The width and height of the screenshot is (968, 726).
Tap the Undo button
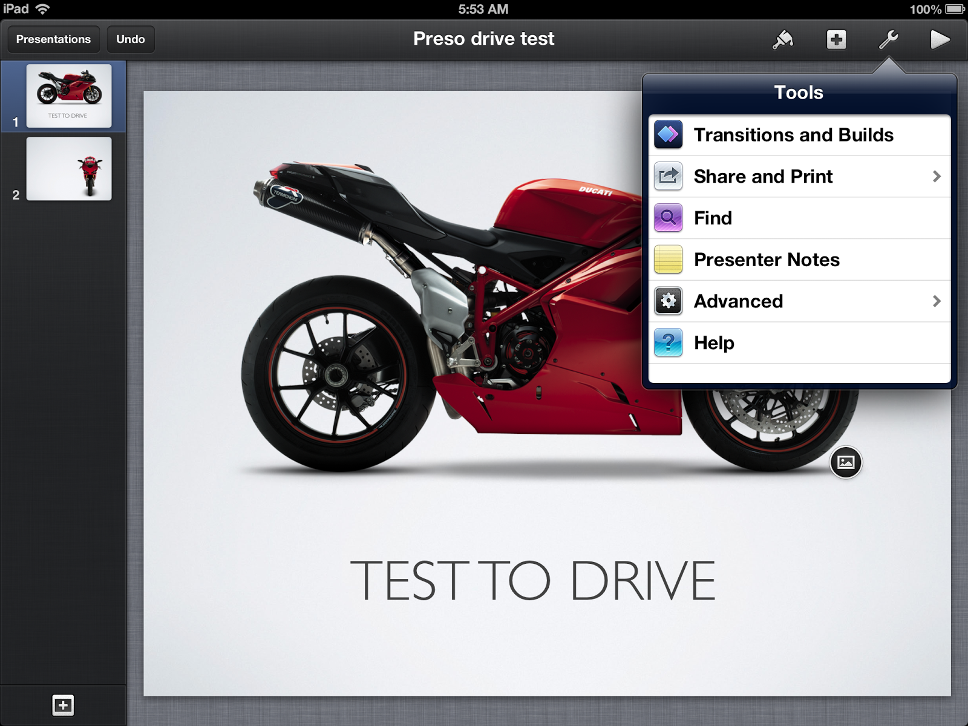pos(131,39)
